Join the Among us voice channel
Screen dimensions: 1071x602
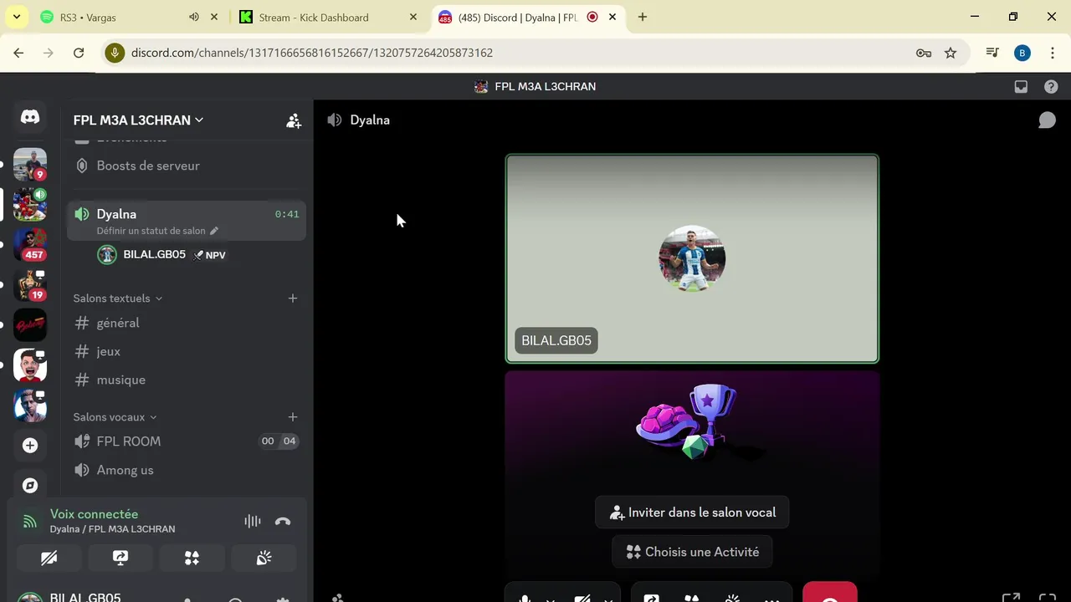186,470
